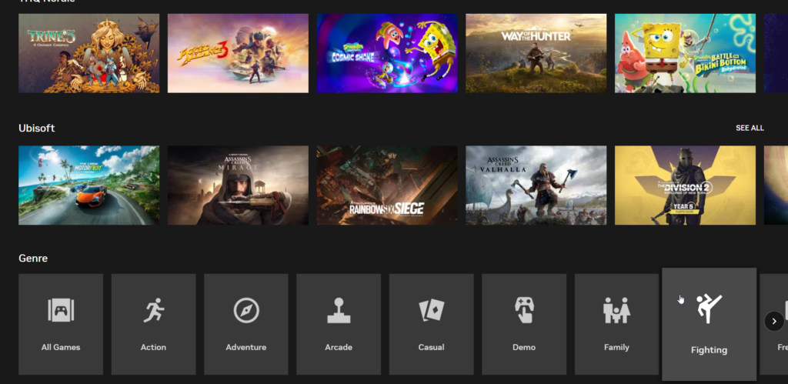Open The Crew Motorfest thumbnail
Screen dimensions: 788x384
pos(89,185)
